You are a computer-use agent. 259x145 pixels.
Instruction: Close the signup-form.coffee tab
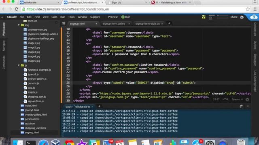coord(129,24)
